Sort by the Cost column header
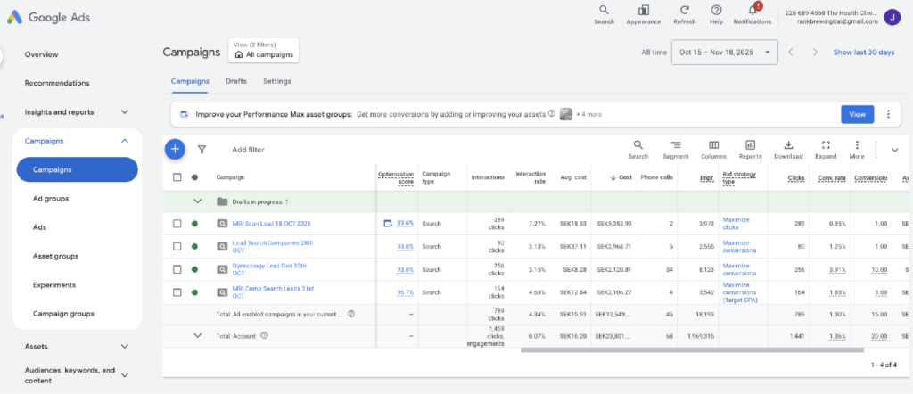 [x=621, y=176]
